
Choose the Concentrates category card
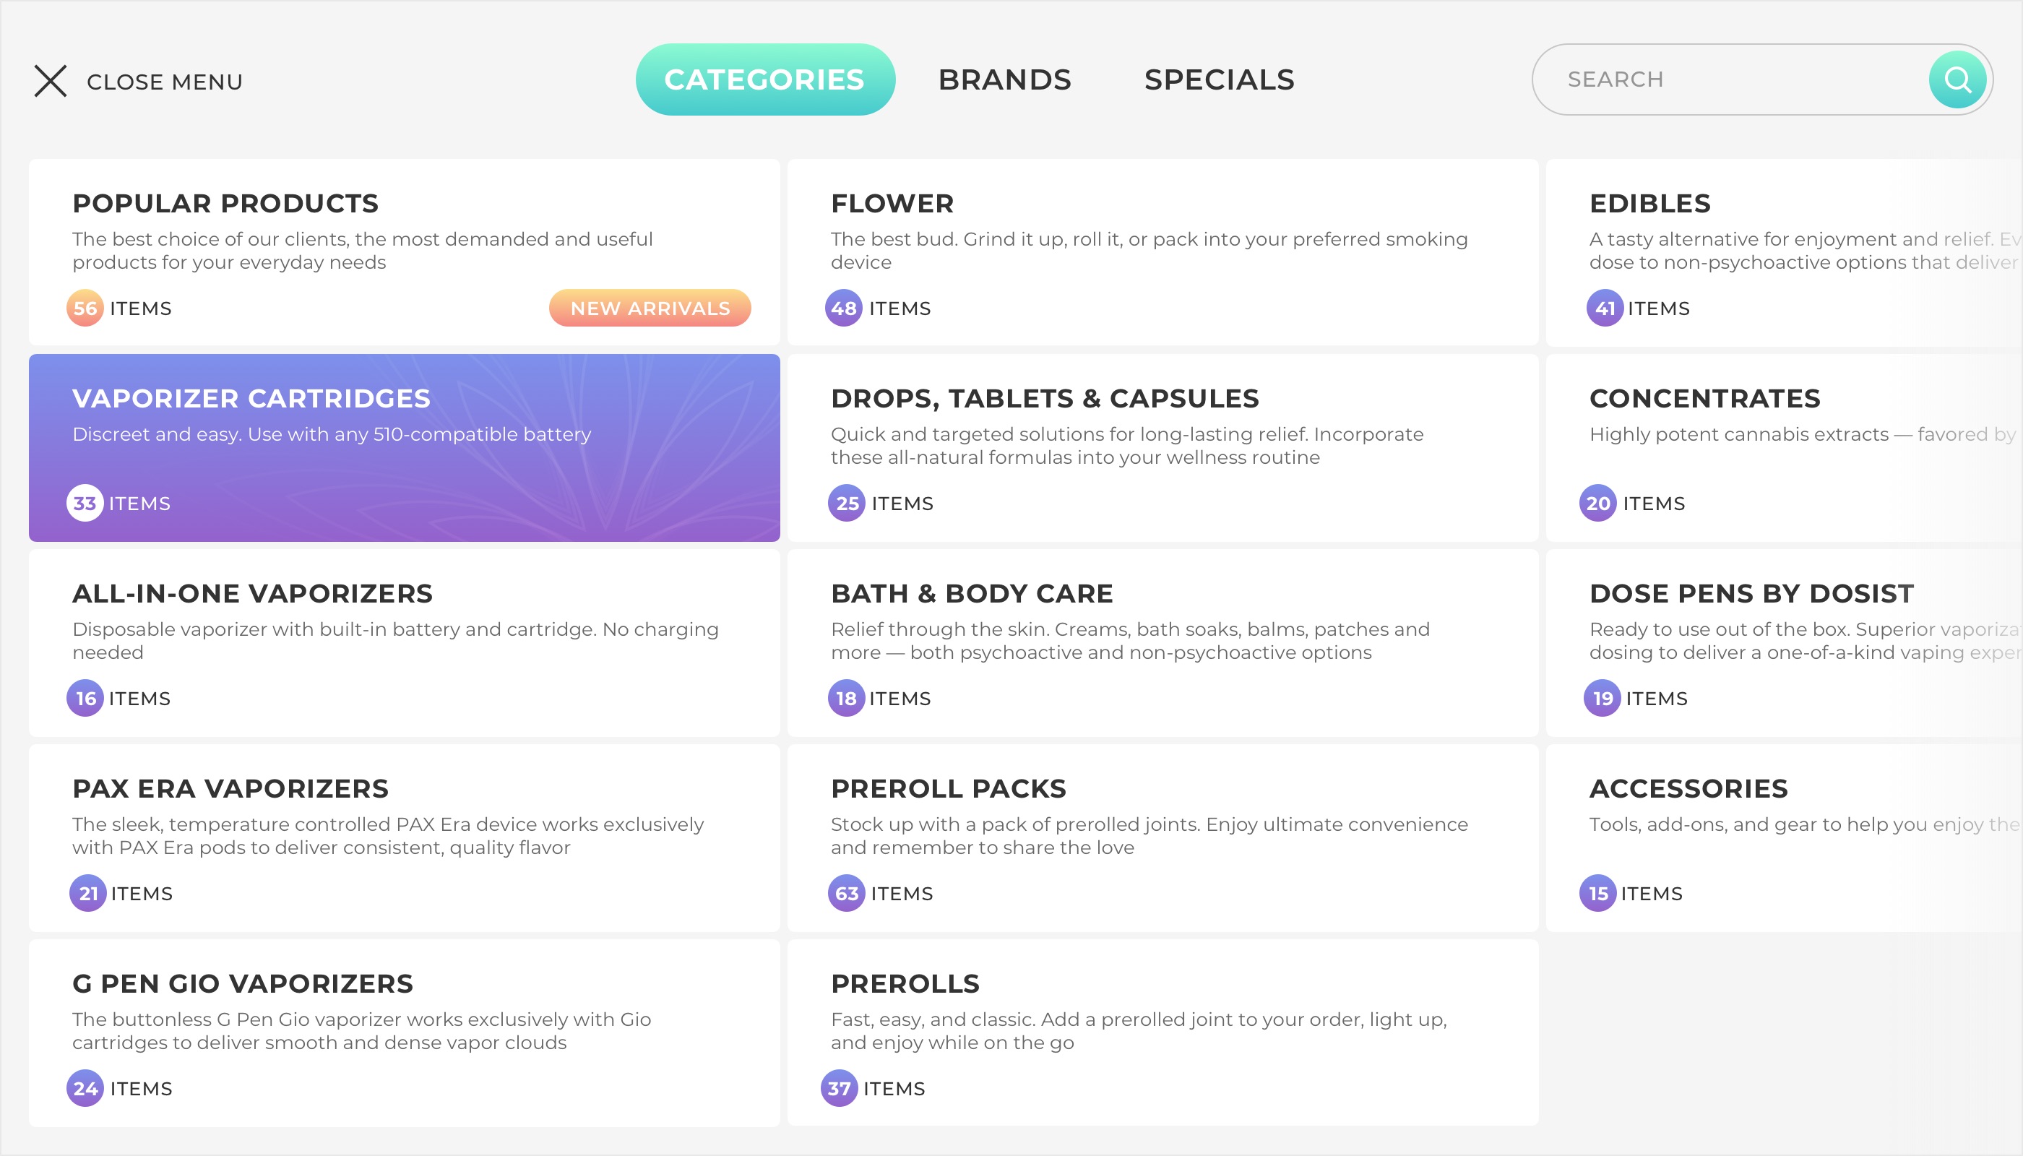[1783, 448]
